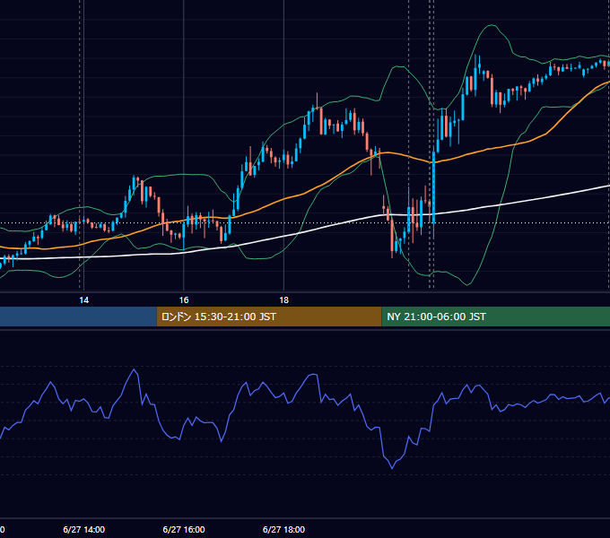
Task: Click the 6/27 18:00 date label
Action: click(x=284, y=529)
